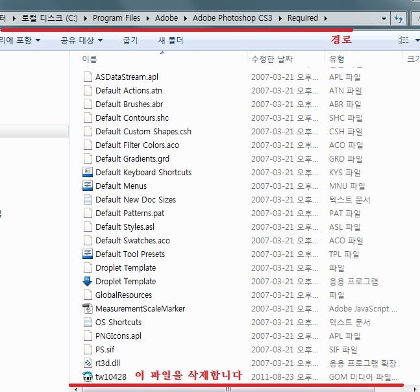The height and width of the screenshot is (392, 420).
Task: Select the Default Menus file name
Action: (121, 186)
